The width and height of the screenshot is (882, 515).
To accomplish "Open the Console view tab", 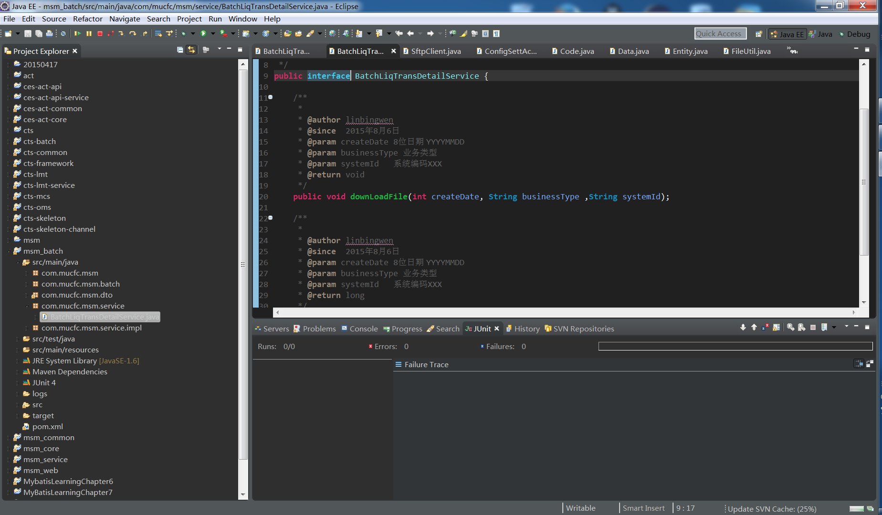I will [359, 329].
